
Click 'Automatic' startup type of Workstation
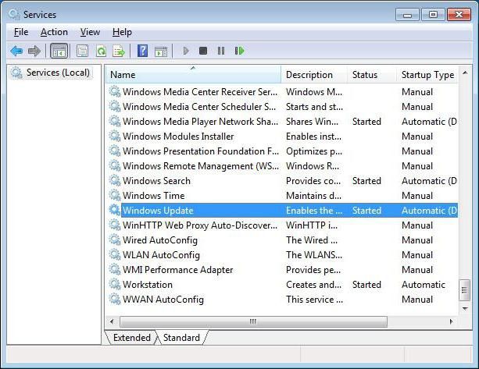(424, 284)
